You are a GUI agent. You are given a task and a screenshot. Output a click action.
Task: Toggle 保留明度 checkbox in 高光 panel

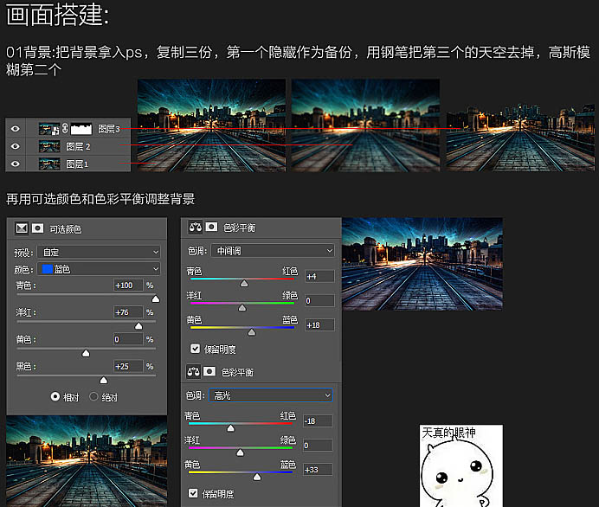pos(193,493)
